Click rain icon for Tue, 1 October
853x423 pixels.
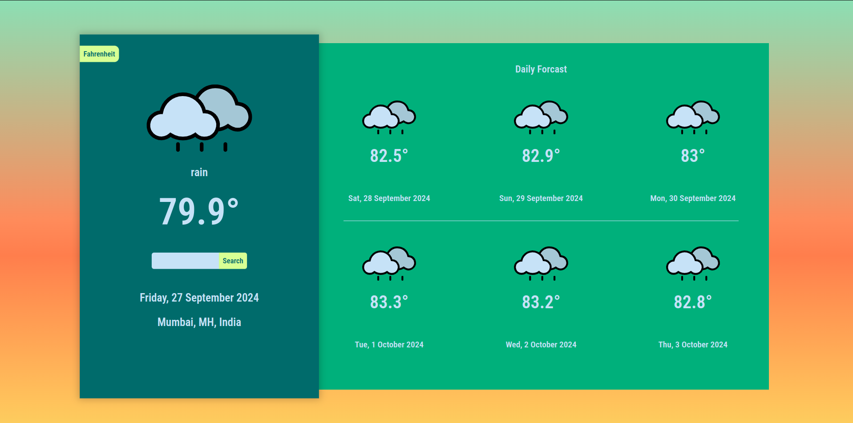click(x=389, y=263)
